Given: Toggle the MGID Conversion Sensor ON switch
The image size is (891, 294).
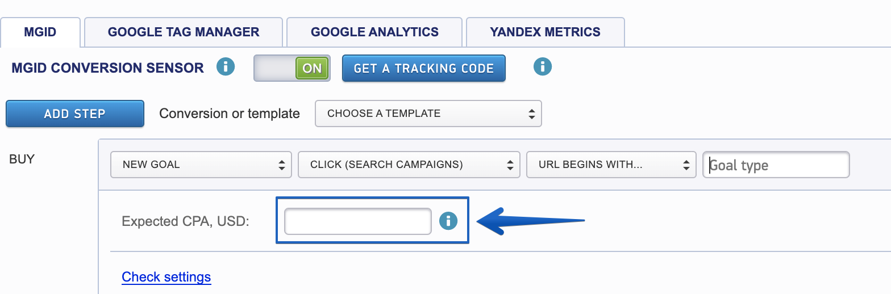Looking at the screenshot, I should tap(292, 68).
